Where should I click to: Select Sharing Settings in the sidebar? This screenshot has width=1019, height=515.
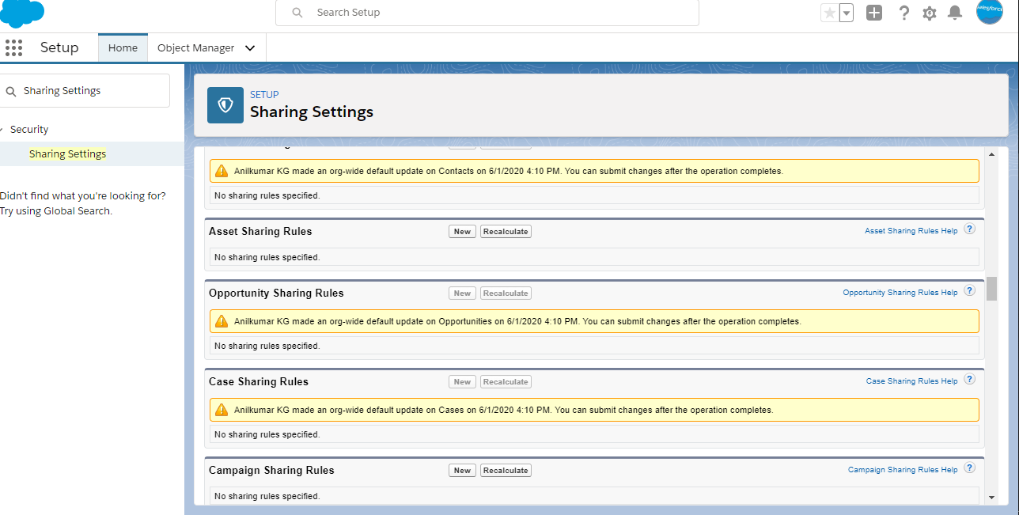tap(67, 154)
